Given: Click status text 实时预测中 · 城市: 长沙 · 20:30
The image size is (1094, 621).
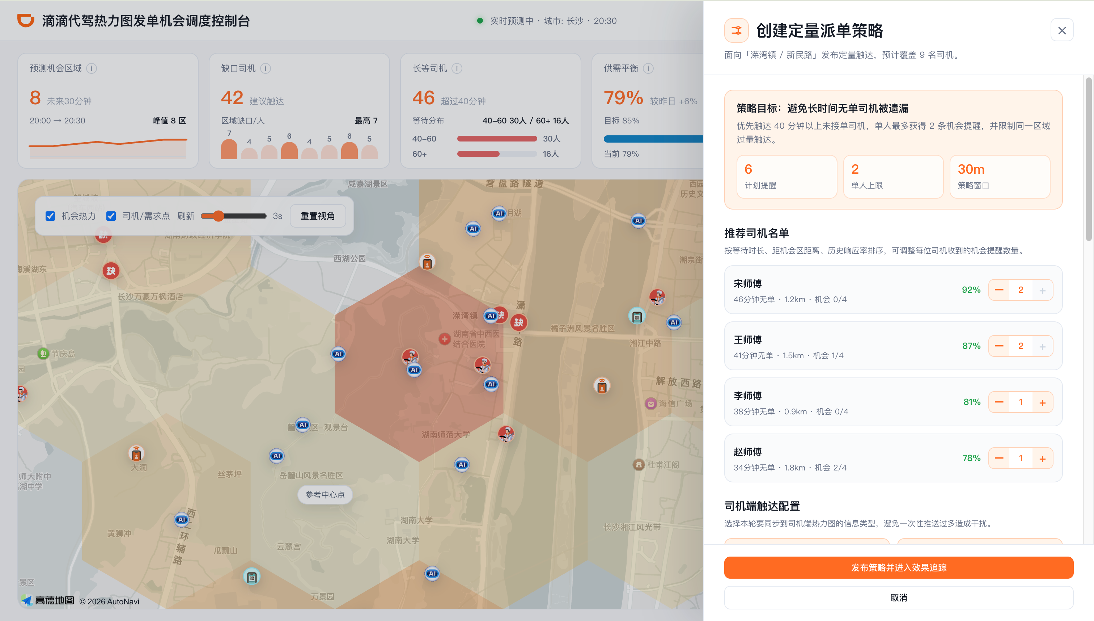Looking at the screenshot, I should click(x=553, y=21).
